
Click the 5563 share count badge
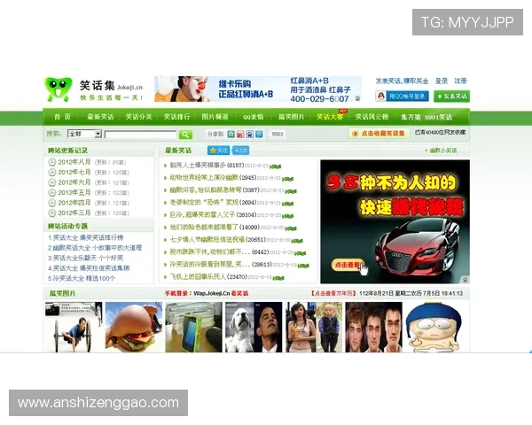click(x=278, y=135)
